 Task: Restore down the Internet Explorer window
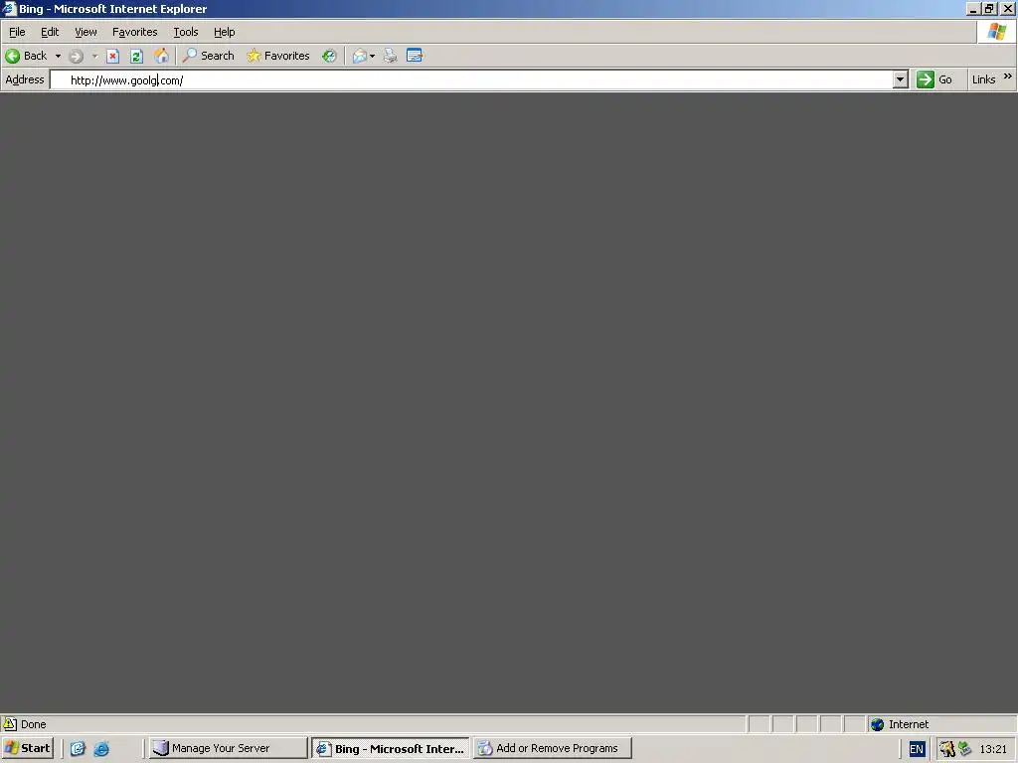coord(989,8)
